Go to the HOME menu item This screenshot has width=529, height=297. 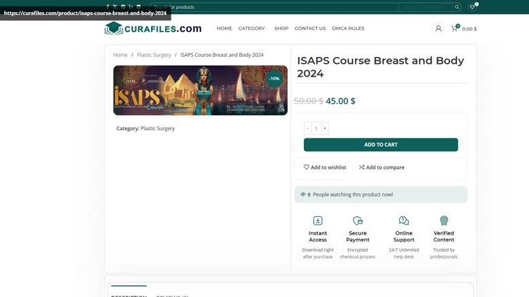click(x=224, y=28)
